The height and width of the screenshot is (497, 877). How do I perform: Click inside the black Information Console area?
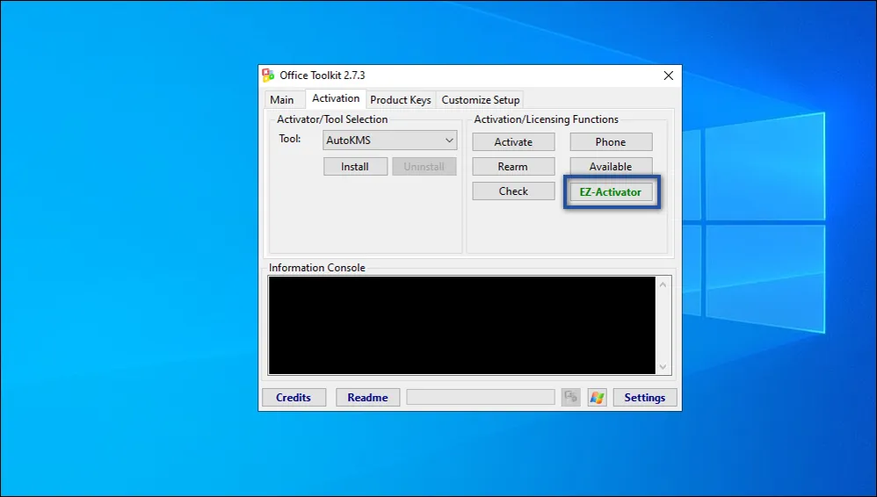(461, 326)
